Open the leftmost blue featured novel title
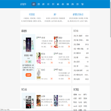111x111 pixels. coord(32,14)
